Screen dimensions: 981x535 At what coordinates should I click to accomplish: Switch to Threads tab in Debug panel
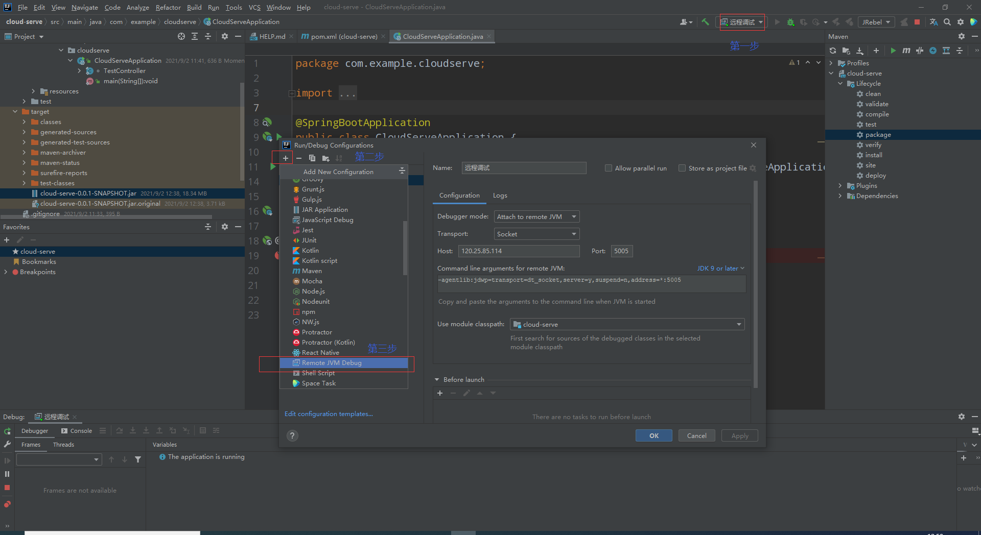click(63, 445)
